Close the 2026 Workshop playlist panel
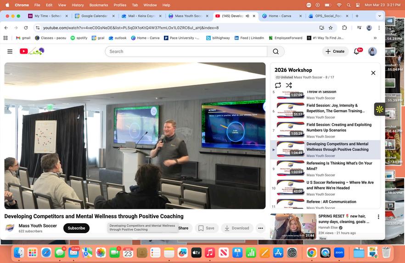 pos(373,73)
